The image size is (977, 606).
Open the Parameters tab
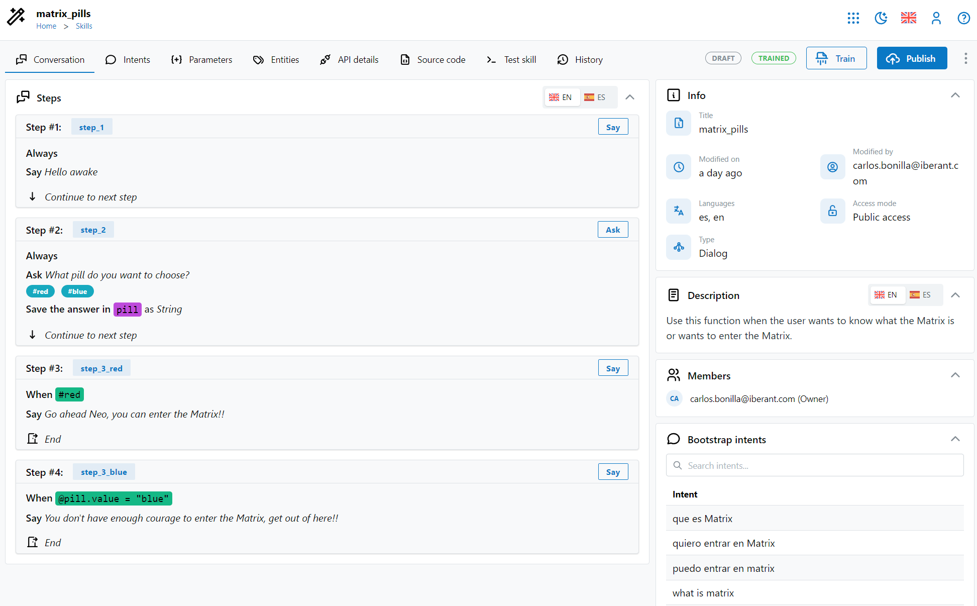[201, 60]
